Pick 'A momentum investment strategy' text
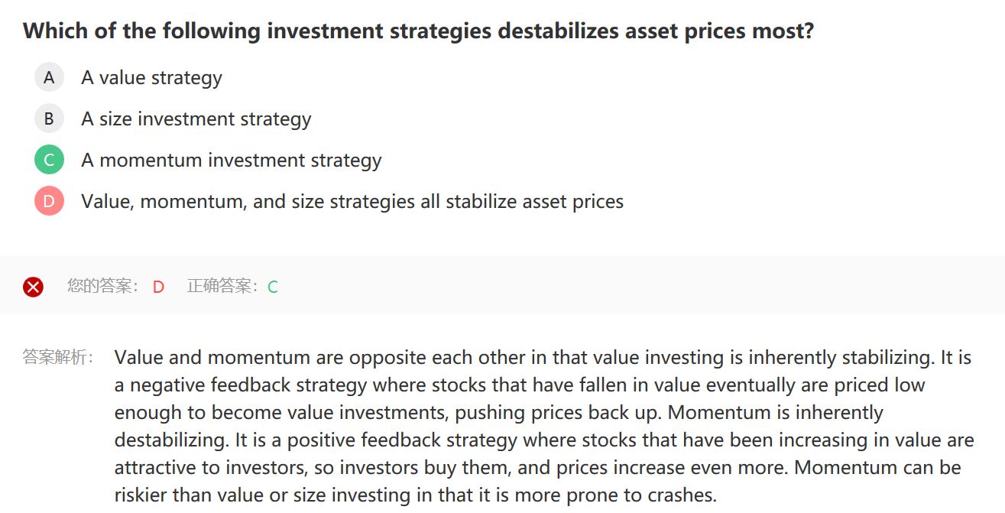Image resolution: width=1005 pixels, height=513 pixels. tap(232, 160)
